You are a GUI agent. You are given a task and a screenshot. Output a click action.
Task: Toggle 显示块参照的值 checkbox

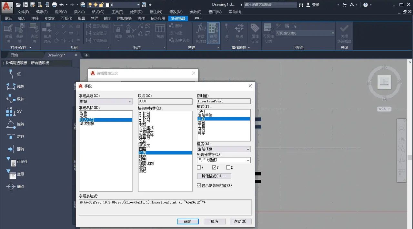pos(199,185)
